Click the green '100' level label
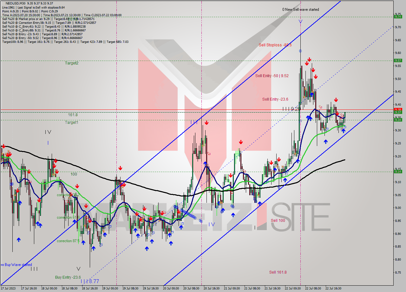Screen dimensions: 406x292 pos(74,174)
